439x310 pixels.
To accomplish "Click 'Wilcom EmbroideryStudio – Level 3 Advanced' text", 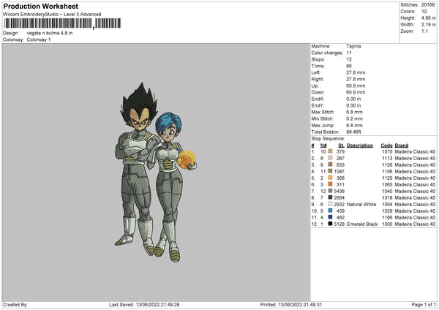I will tap(52, 15).
